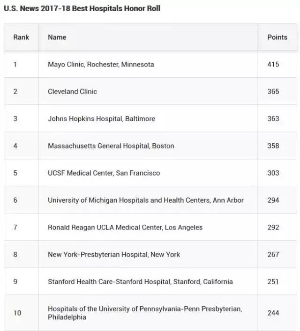Click the Cleveland Clinic name
This screenshot has width=300, height=331.
click(x=72, y=91)
